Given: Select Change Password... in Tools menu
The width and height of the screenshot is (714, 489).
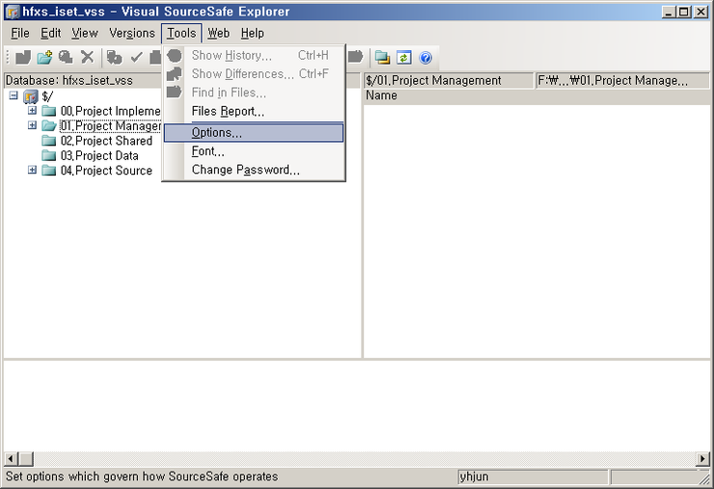Looking at the screenshot, I should (245, 170).
